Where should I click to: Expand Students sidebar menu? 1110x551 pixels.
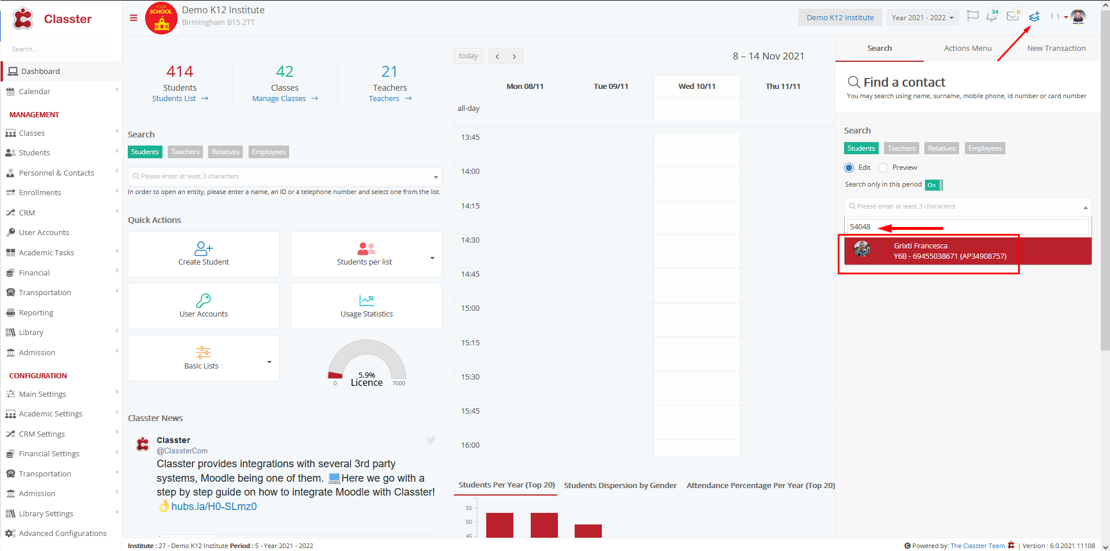pos(61,152)
